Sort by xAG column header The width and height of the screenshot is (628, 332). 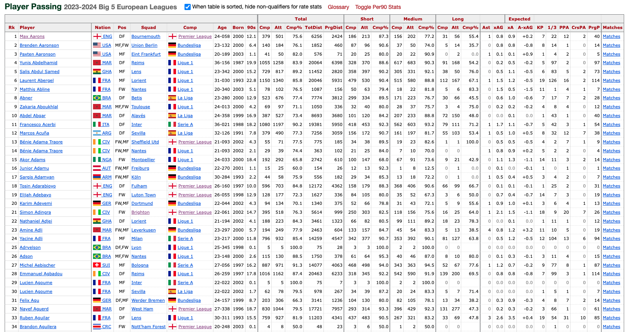[x=498, y=27]
